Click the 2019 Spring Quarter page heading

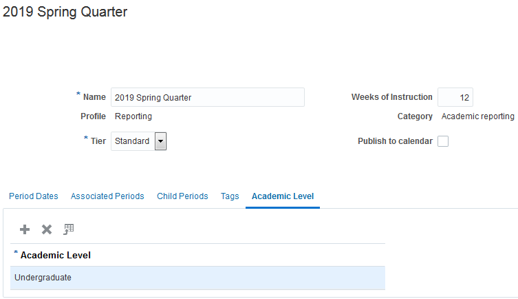click(65, 12)
